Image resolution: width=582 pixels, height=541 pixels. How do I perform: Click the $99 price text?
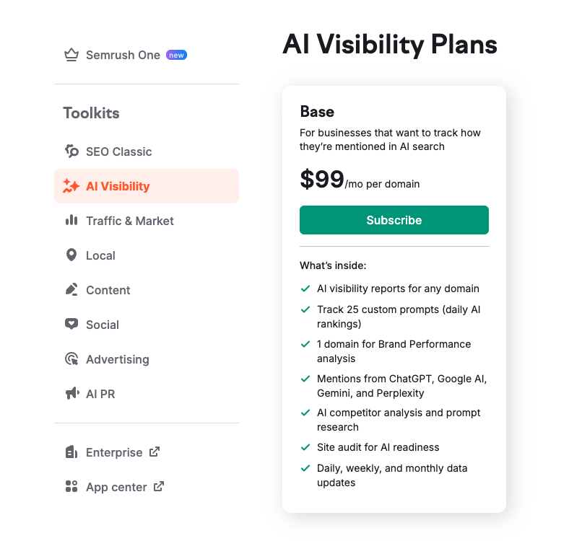(322, 180)
